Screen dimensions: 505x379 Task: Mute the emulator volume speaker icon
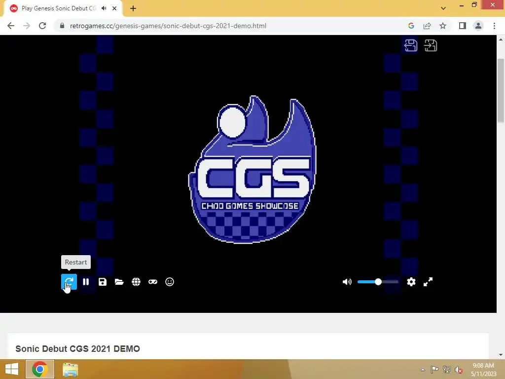[x=347, y=282]
